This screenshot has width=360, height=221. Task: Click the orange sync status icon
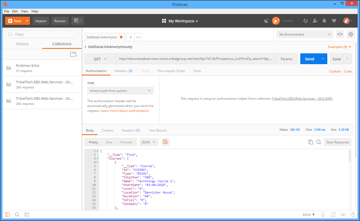(x=276, y=21)
